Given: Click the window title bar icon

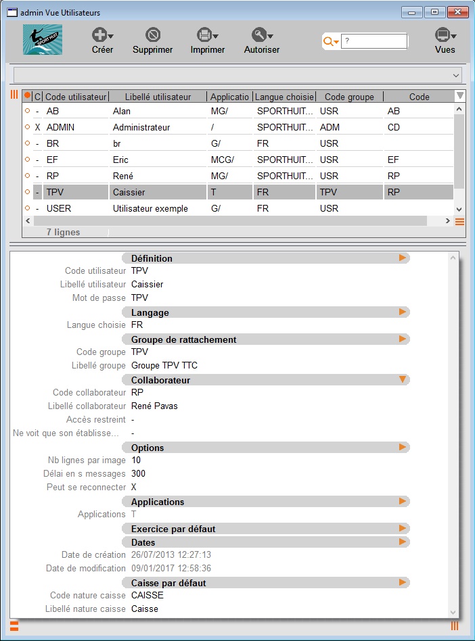Looking at the screenshot, I should click(13, 12).
